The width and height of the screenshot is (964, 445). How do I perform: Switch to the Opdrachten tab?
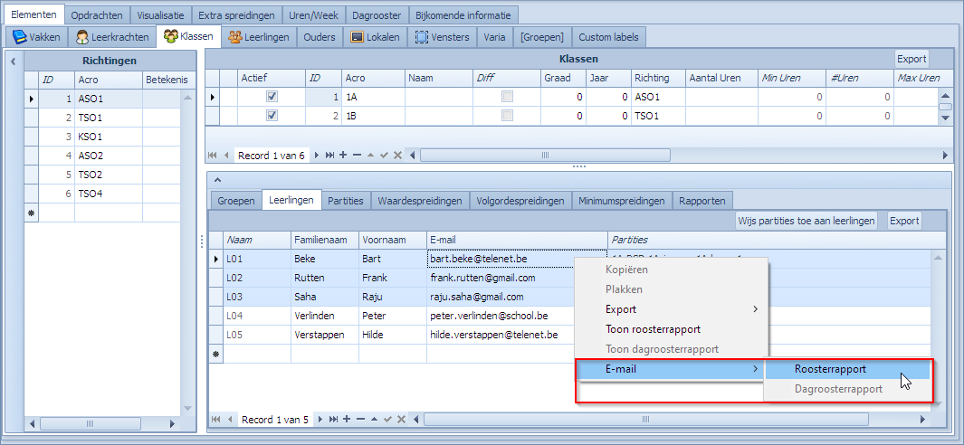(98, 14)
